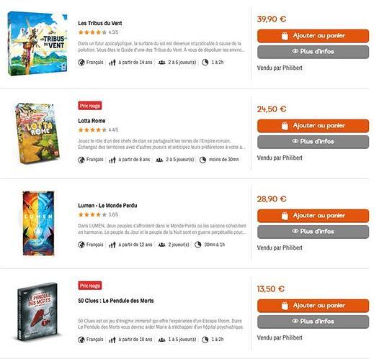Click the star rating of Les Tribus du Vent

point(92,32)
